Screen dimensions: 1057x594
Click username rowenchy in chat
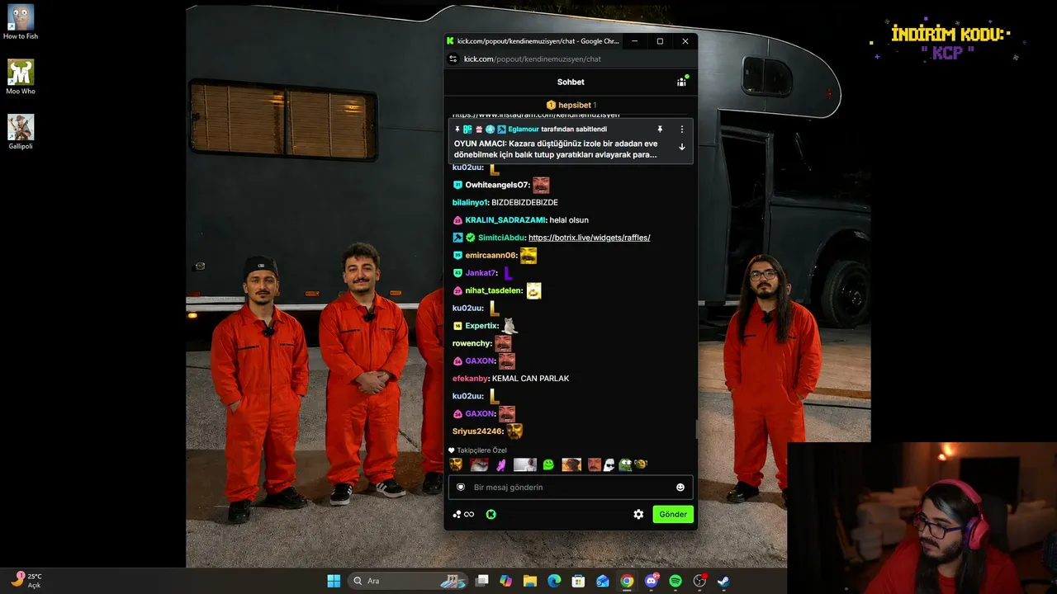[x=472, y=343]
